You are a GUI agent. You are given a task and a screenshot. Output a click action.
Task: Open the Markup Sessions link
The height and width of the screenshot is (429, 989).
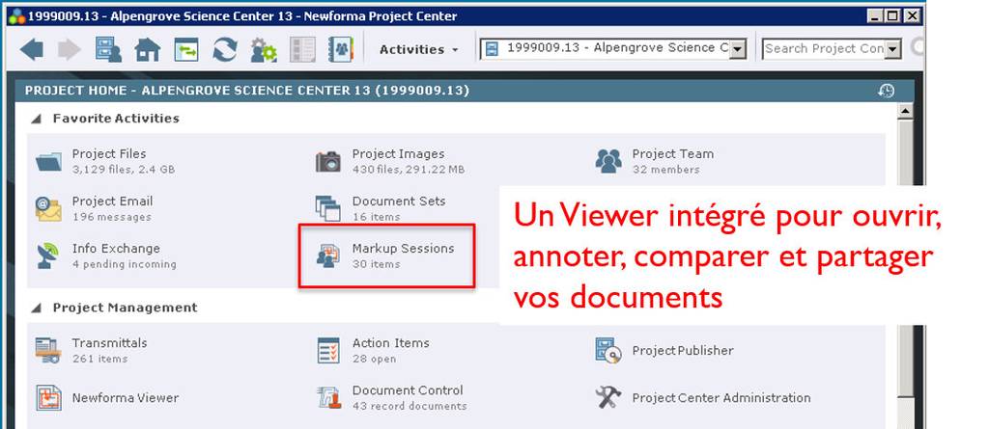(403, 248)
